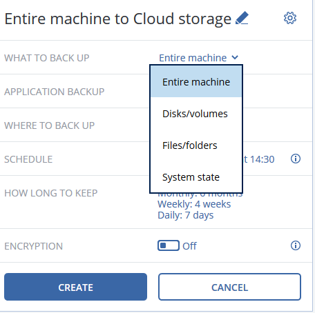
Task: Open the Weekly: 4 weeks retention link
Action: click(x=194, y=204)
